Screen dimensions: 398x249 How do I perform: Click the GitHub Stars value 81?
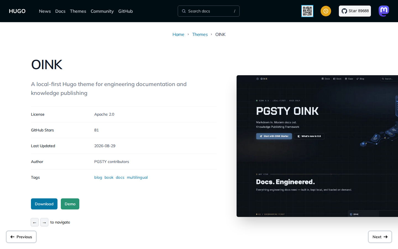[x=96, y=130]
